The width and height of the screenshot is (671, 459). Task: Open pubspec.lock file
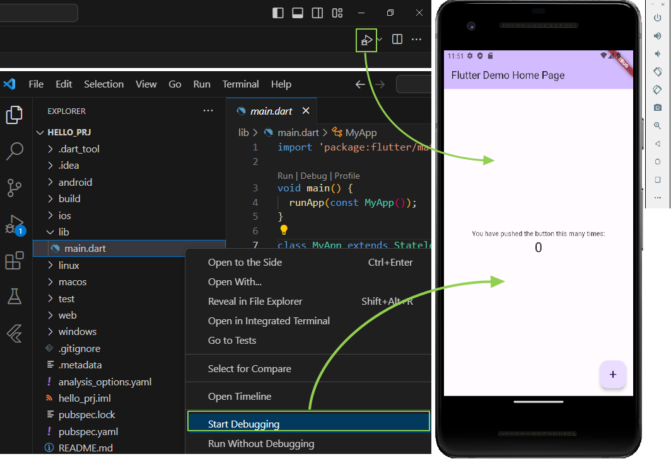pyautogui.click(x=87, y=415)
